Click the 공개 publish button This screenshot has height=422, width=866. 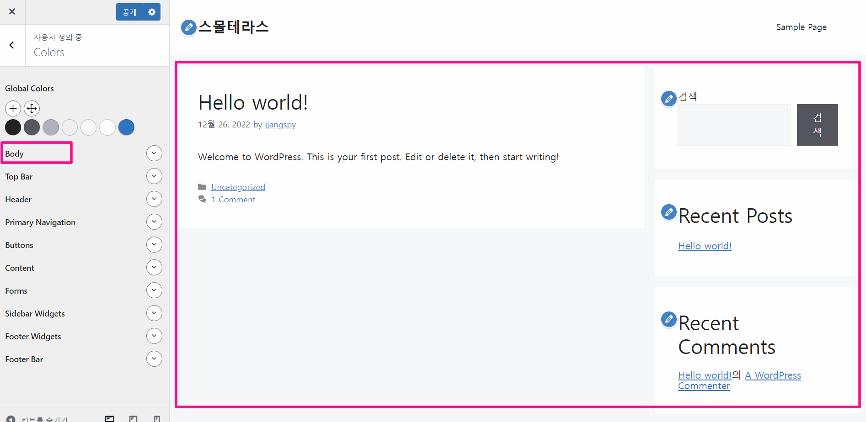pos(130,12)
